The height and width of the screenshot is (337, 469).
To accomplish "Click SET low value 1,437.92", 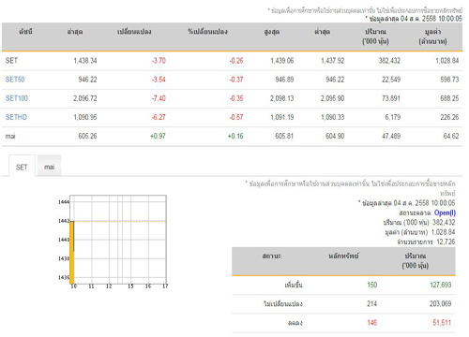I will pos(332,61).
